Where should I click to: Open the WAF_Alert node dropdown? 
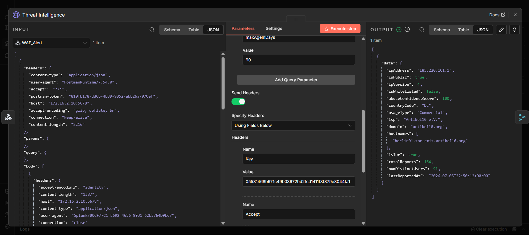pyautogui.click(x=51, y=43)
